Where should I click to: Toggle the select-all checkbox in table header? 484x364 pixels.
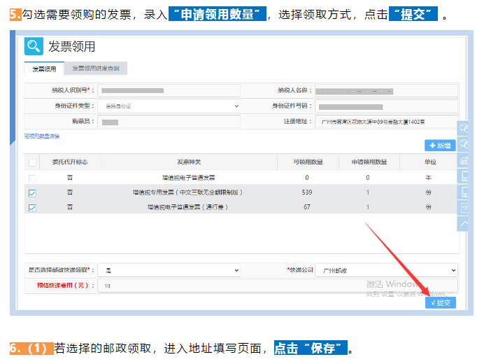pos(32,162)
